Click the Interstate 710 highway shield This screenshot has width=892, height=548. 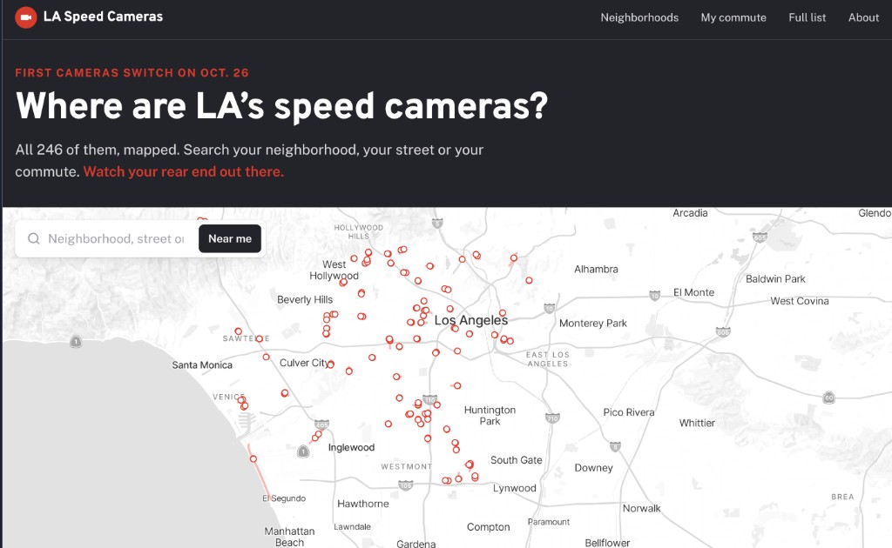pyautogui.click(x=552, y=418)
